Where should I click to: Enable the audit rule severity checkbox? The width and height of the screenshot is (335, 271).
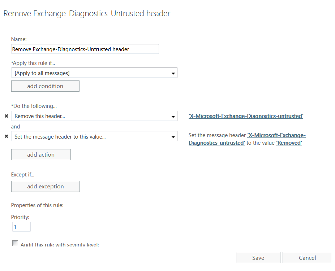point(15,243)
